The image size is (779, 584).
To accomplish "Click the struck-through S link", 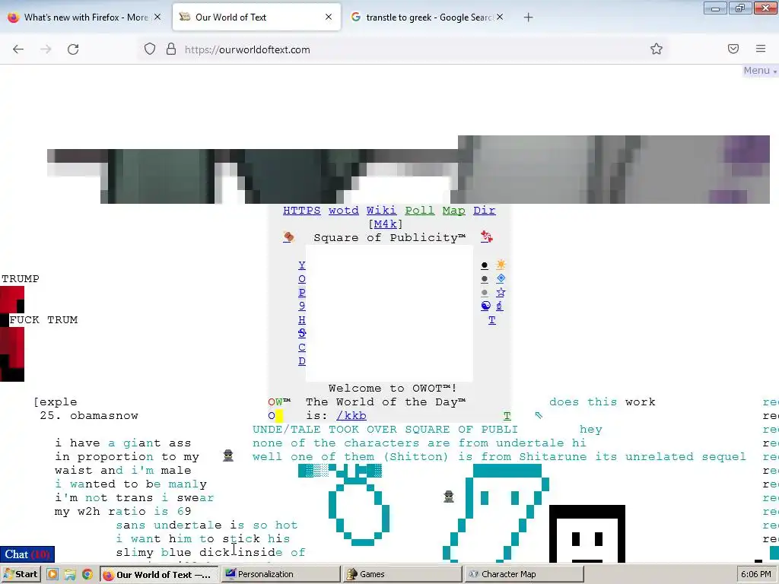I will coord(301,333).
